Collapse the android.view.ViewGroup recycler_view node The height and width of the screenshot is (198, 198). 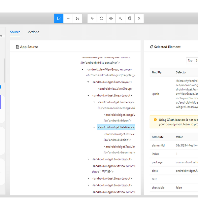(82, 69)
